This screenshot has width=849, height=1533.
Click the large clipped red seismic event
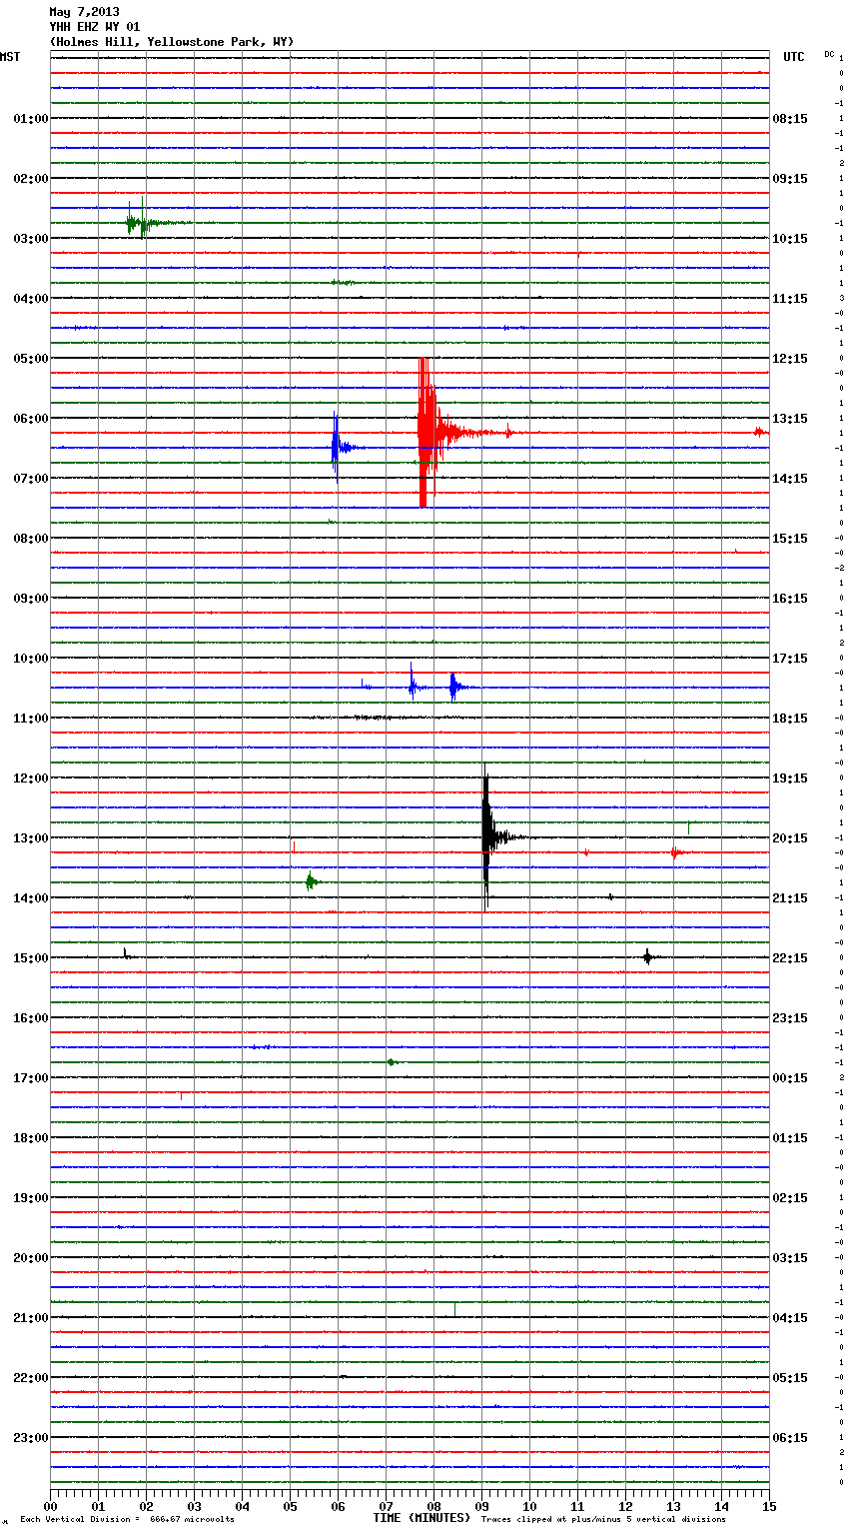427,433
